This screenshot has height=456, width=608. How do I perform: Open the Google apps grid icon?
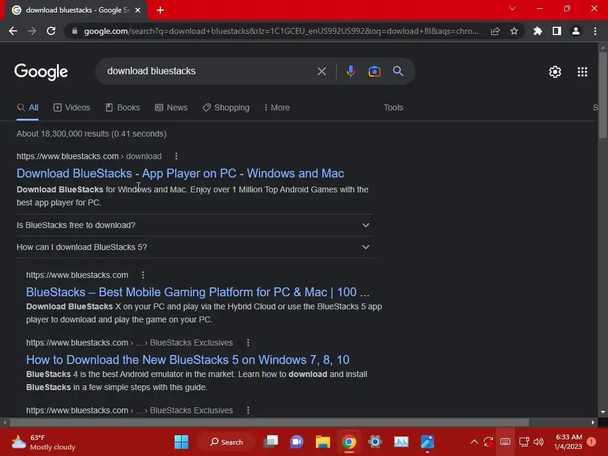tap(582, 72)
